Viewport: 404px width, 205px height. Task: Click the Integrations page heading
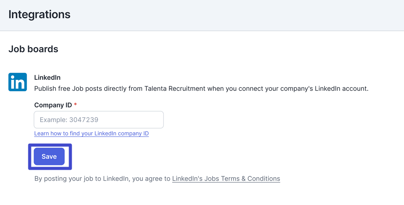coord(39,15)
